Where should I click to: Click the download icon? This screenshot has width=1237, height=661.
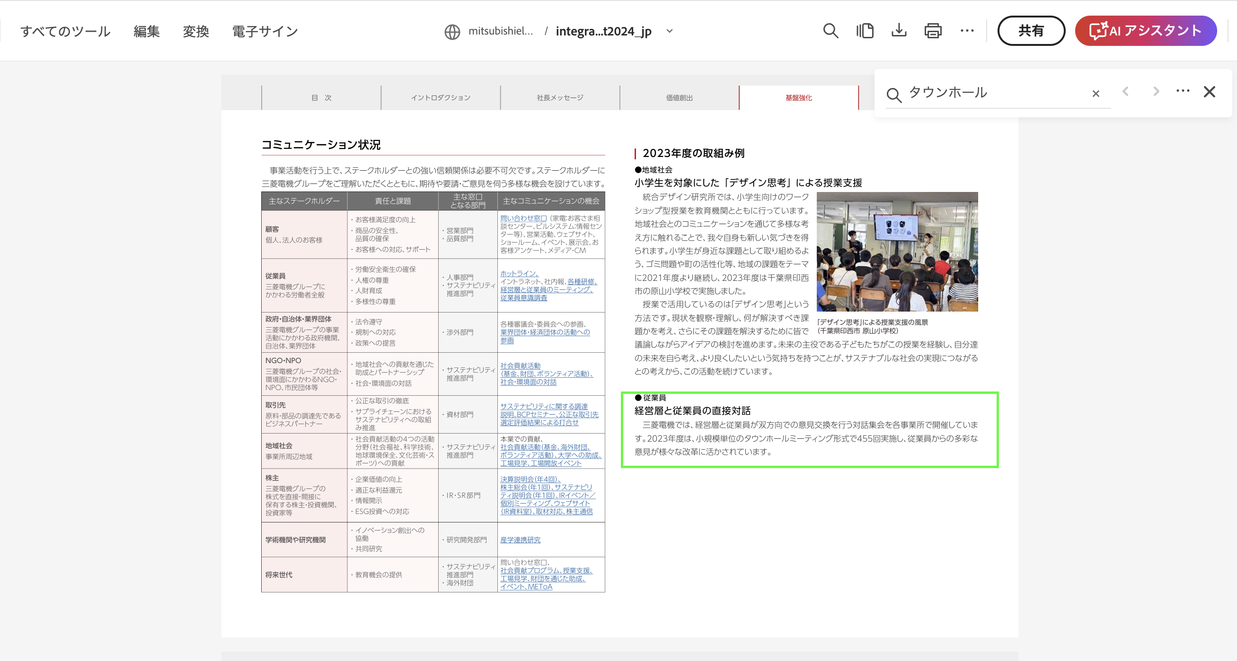coord(899,31)
